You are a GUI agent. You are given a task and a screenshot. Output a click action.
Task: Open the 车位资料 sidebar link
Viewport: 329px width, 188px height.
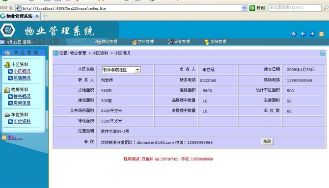(x=22, y=121)
